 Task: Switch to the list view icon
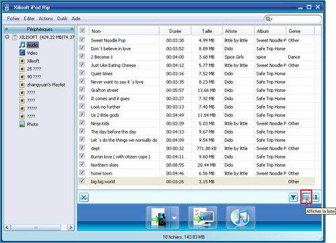(x=306, y=197)
